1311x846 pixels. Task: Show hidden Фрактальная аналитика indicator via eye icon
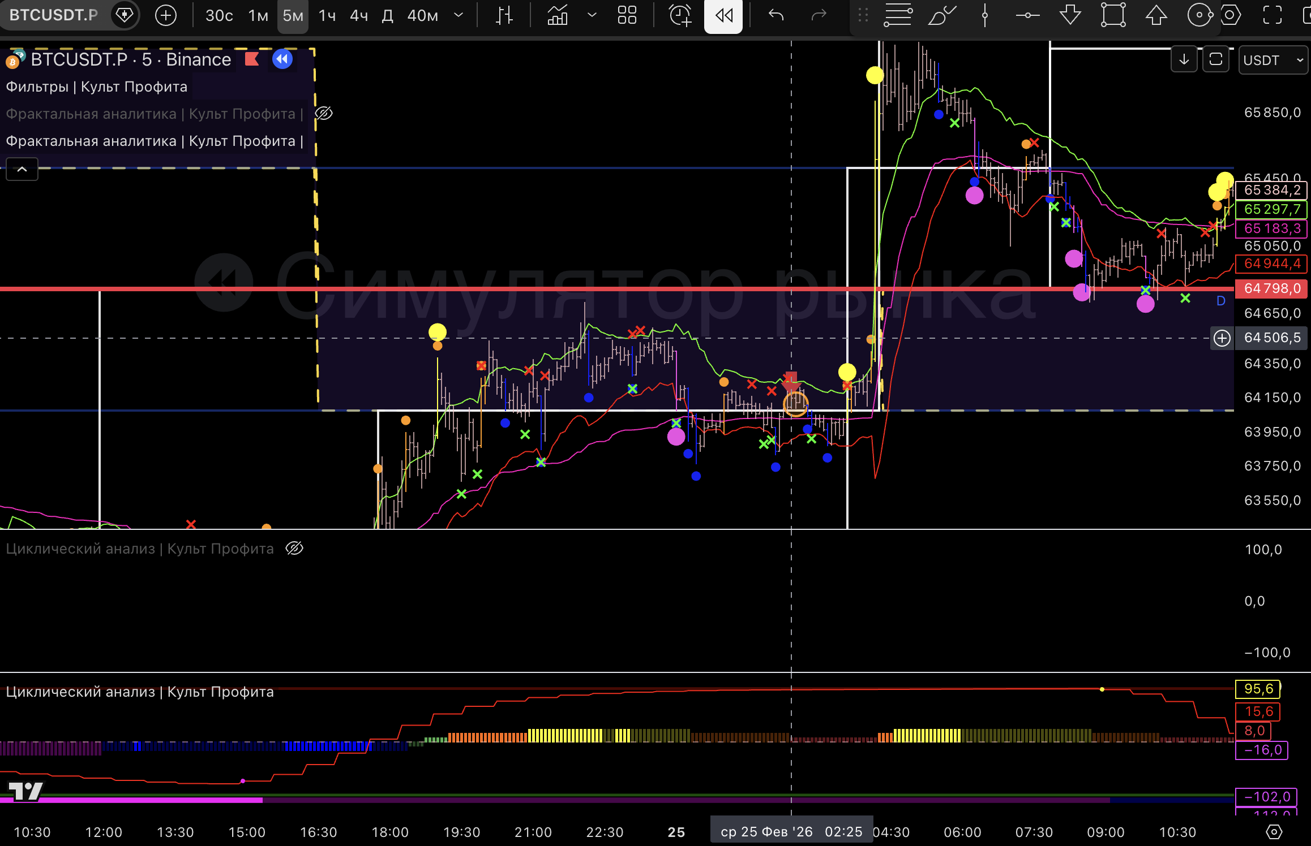[x=324, y=114]
